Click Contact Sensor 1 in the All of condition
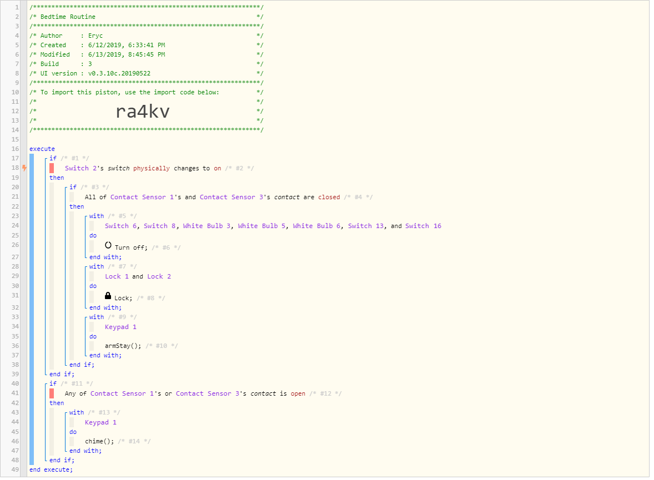Image resolution: width=654 pixels, height=480 pixels. tap(142, 197)
